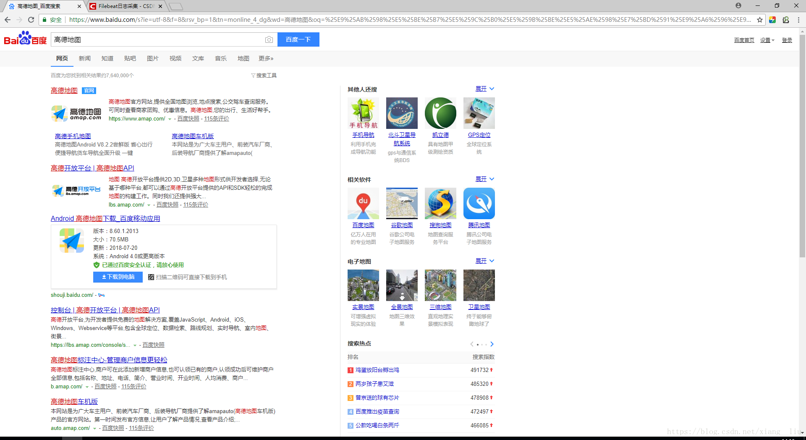Open hot search 百度推出疫苗查询
This screenshot has width=806, height=440.
pos(377,411)
